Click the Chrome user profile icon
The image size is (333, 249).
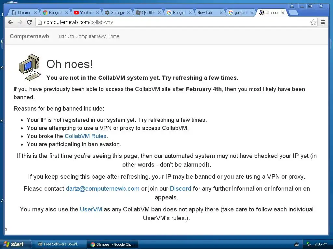click(x=292, y=6)
